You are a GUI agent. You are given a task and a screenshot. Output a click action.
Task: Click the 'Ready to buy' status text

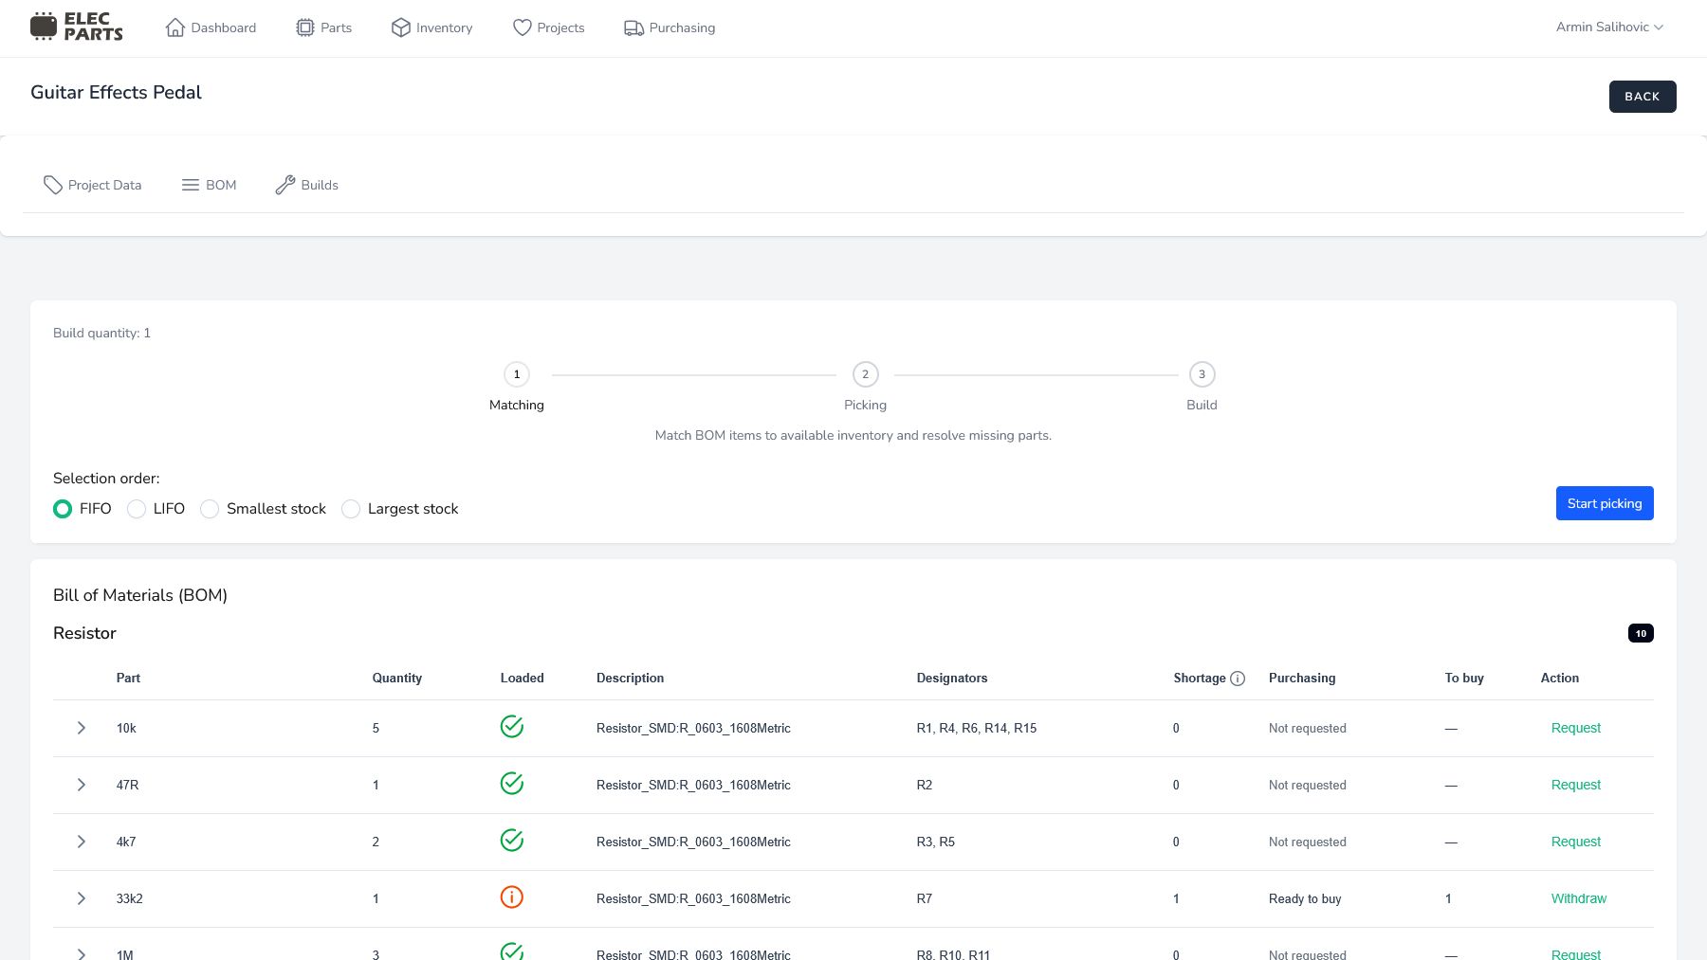1305,898
